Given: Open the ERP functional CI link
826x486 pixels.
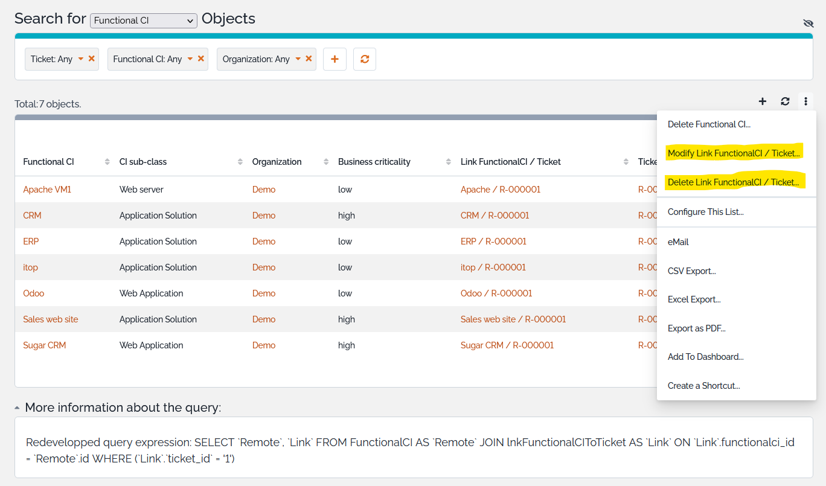Looking at the screenshot, I should coord(31,241).
